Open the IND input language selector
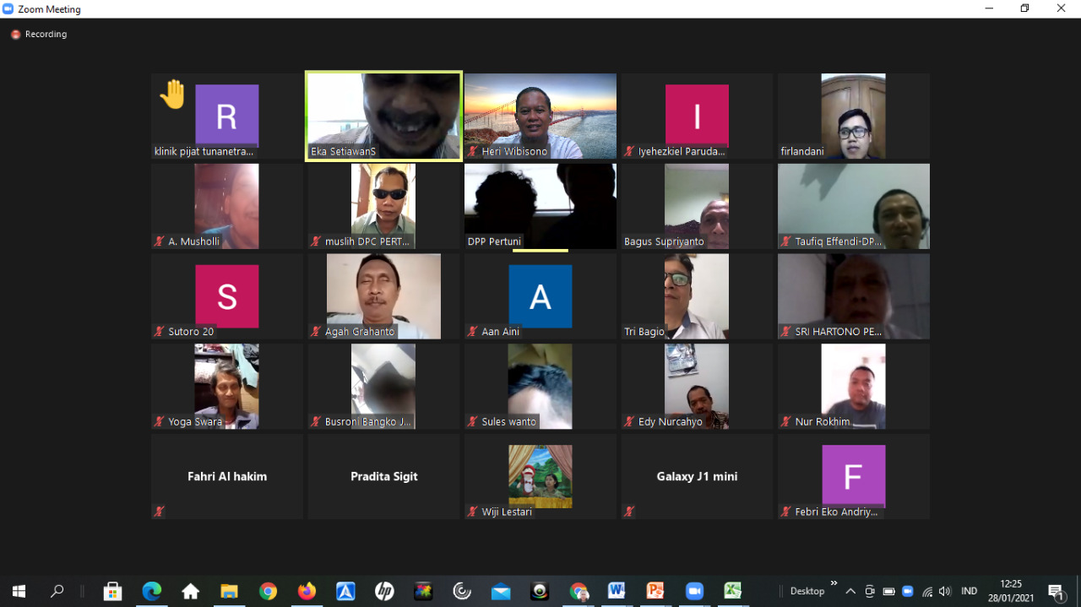Screen dimensions: 1081x607 click(970, 591)
